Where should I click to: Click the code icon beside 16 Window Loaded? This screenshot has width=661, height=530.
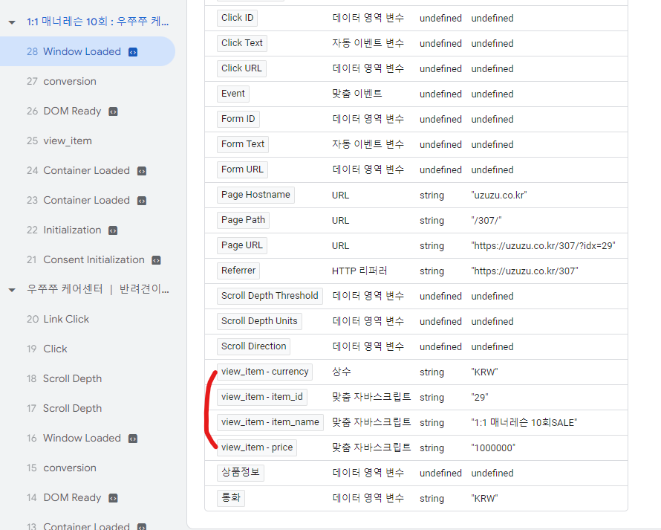(131, 438)
